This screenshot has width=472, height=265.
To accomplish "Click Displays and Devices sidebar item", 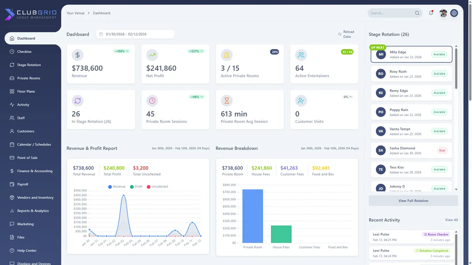I will tap(31, 263).
